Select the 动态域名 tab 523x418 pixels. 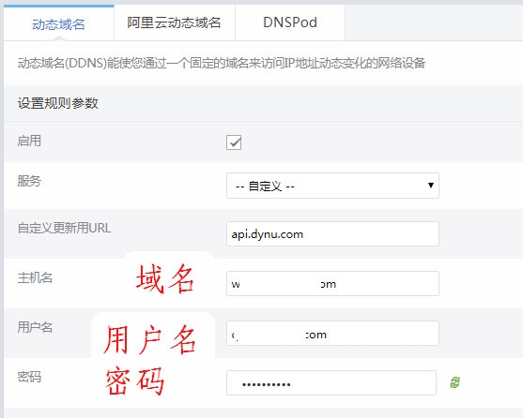pos(59,23)
